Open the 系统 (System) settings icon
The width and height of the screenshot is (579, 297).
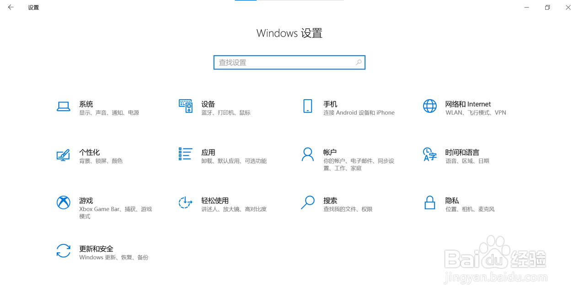pyautogui.click(x=64, y=106)
